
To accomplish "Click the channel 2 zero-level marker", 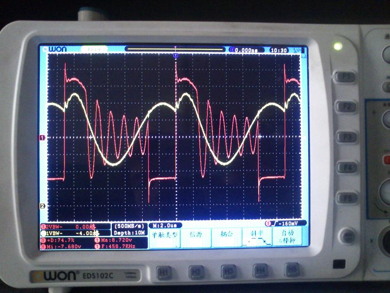I will point(42,206).
